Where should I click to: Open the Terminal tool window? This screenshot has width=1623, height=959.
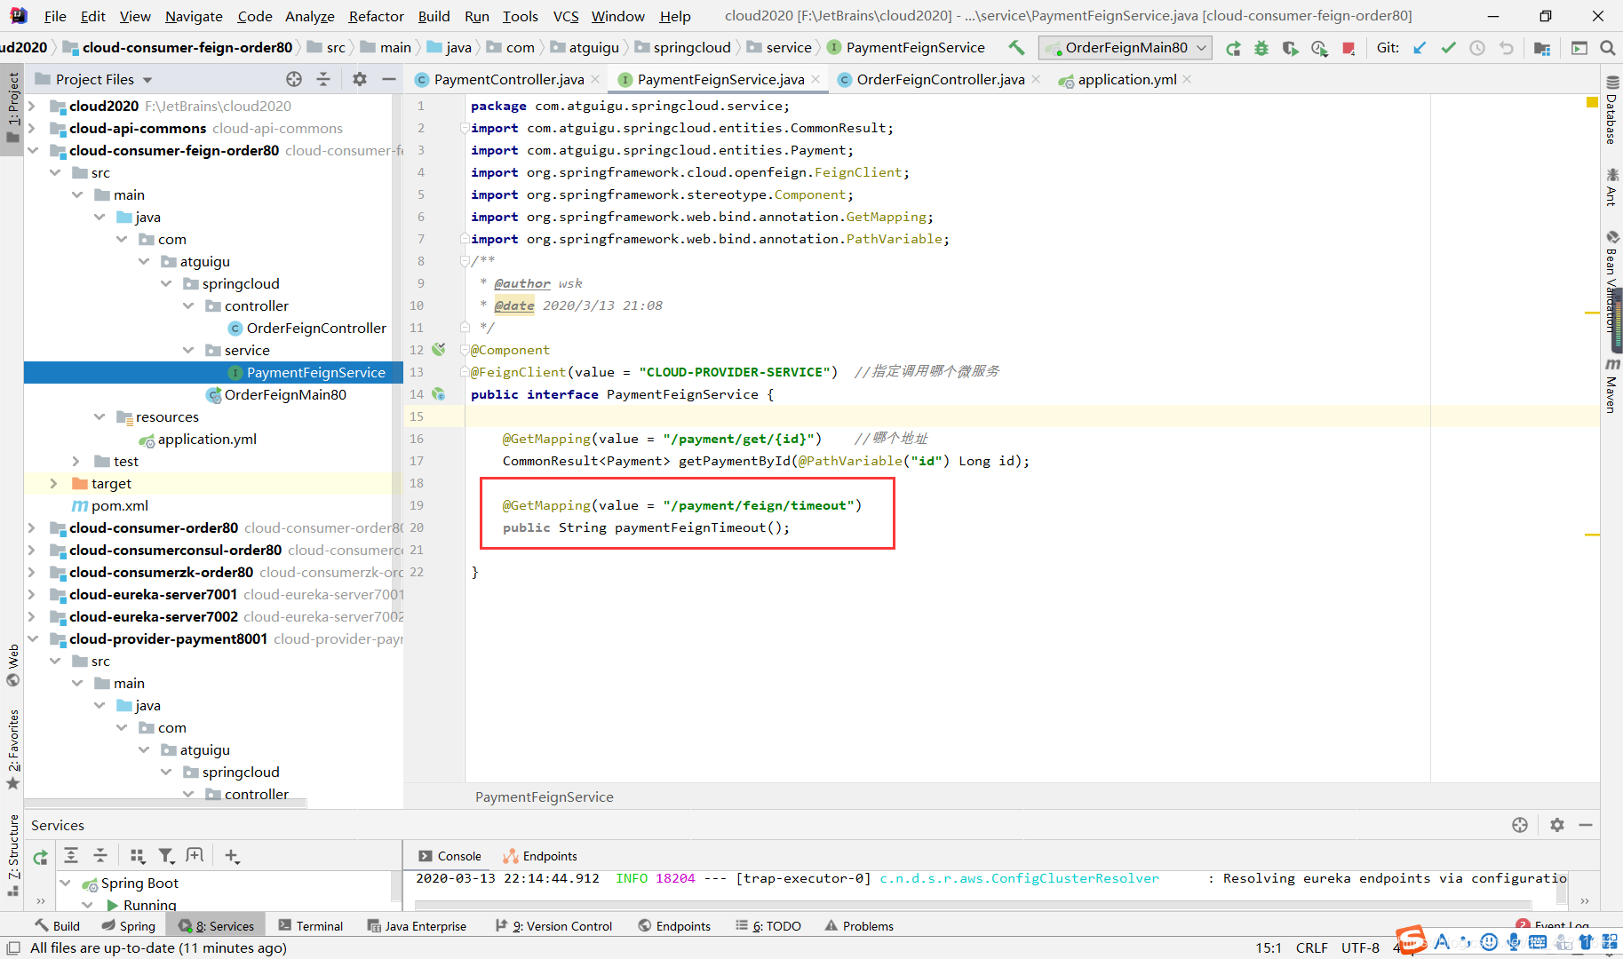[x=311, y=926]
